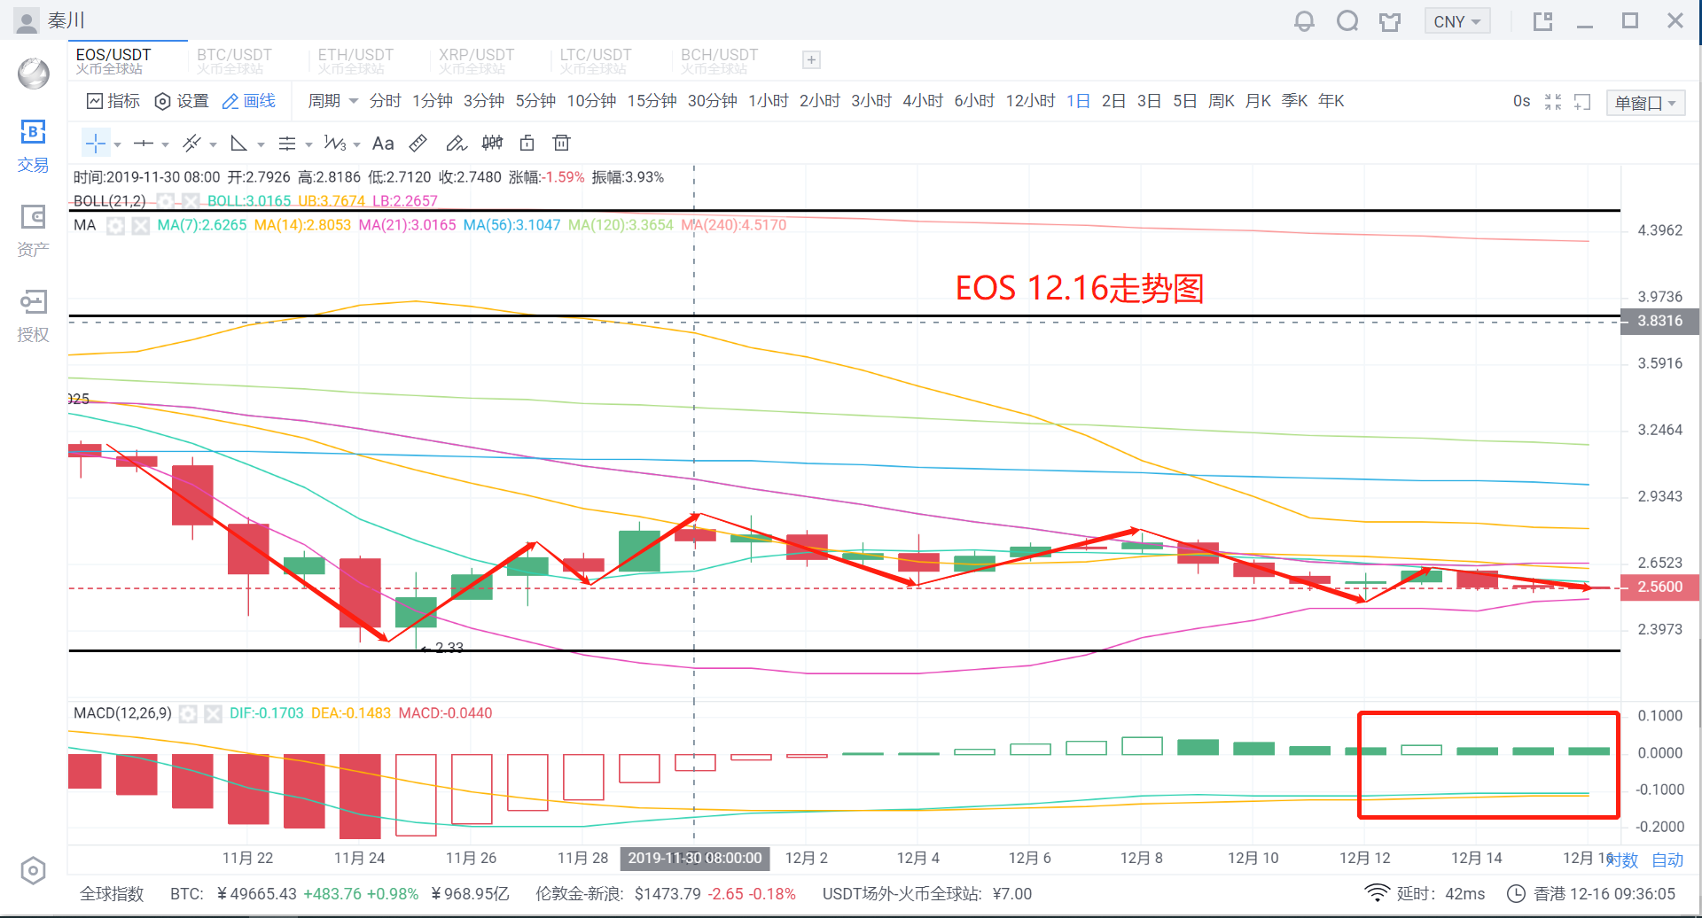Select the ruler measurement tool
The image size is (1702, 918).
click(x=418, y=143)
